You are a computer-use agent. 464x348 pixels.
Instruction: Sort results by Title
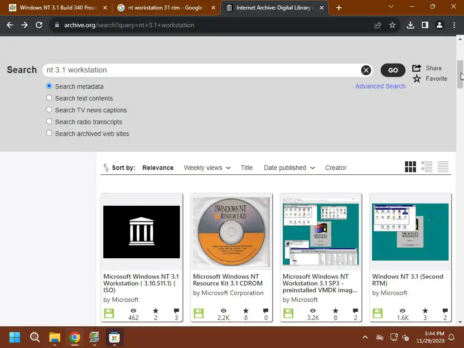tap(246, 168)
